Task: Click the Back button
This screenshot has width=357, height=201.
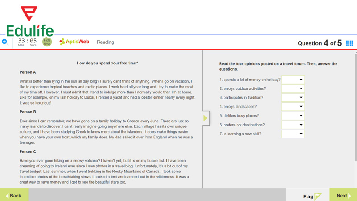Action: coord(14,195)
